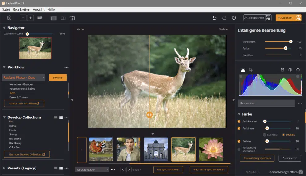Click the Voreinstellung speichern button
This screenshot has height=176, width=306.
coord(257,158)
